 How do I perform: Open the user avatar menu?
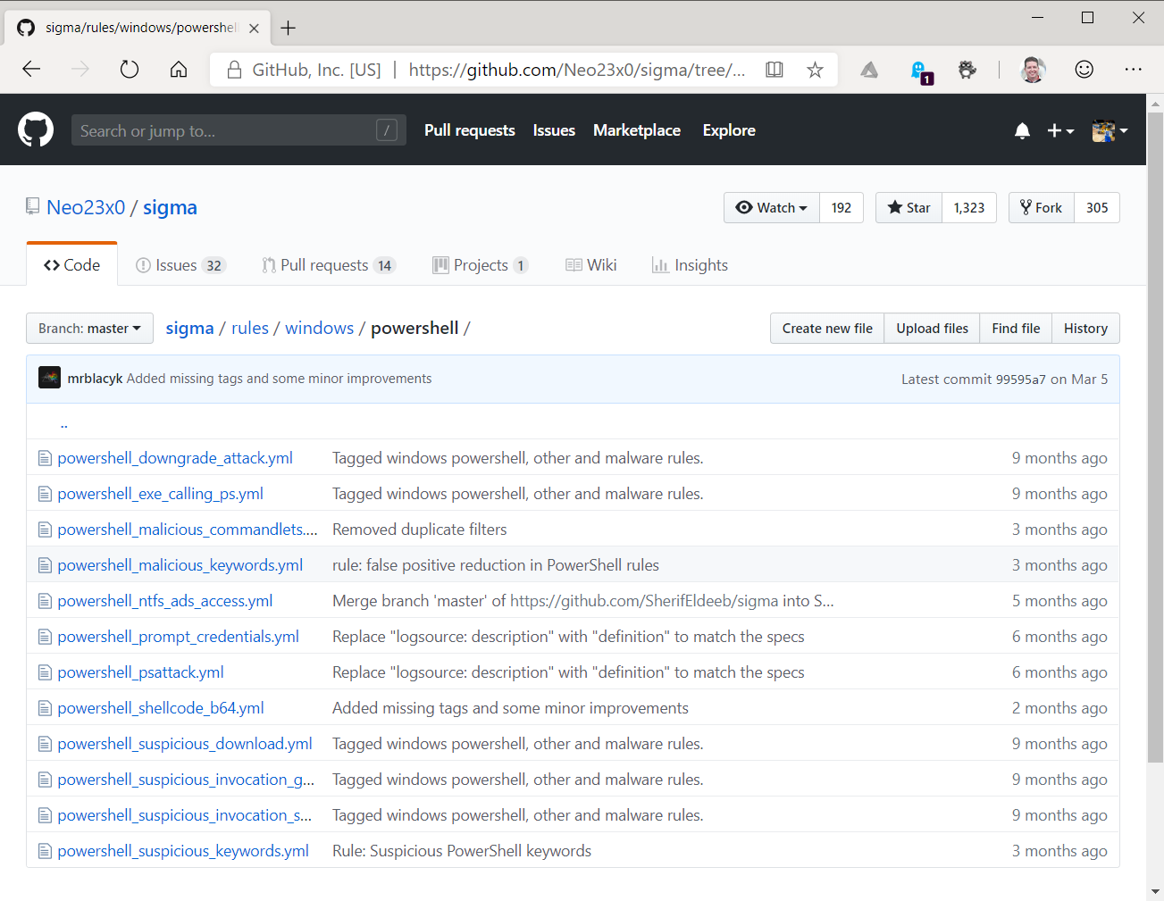(x=1110, y=131)
